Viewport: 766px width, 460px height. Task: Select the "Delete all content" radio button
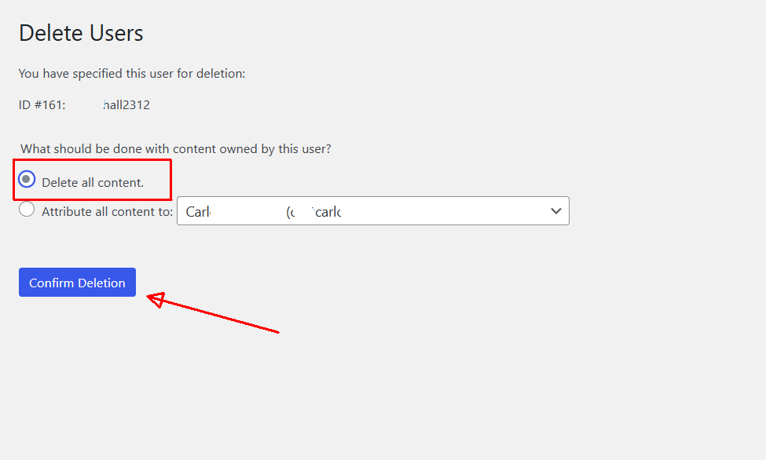point(27,180)
